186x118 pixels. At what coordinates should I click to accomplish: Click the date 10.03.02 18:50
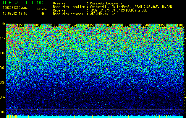[x=15, y=14]
